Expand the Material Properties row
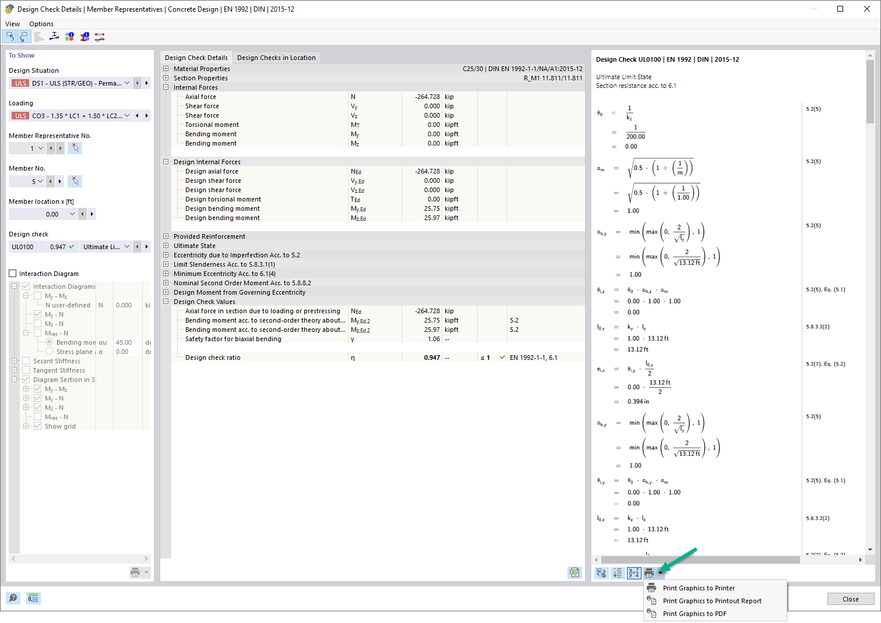 point(166,69)
